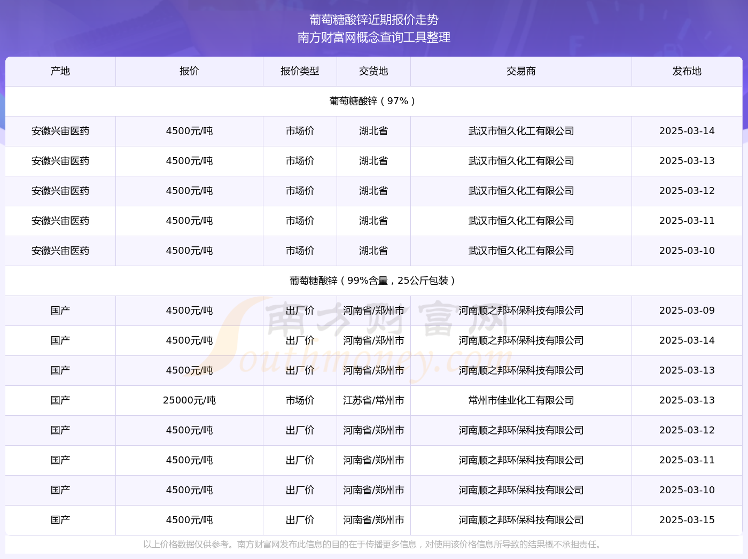The height and width of the screenshot is (559, 748).
Task: Select the 葡萄糖酸锌（97%）section heading
Action: (x=373, y=101)
